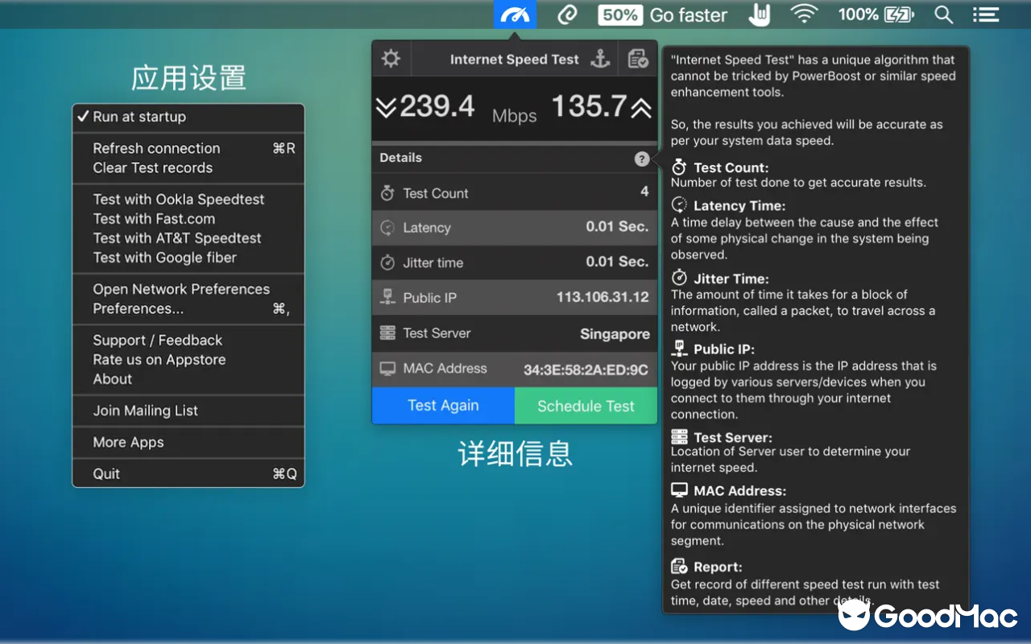Select Join Mailing List

[x=145, y=411]
